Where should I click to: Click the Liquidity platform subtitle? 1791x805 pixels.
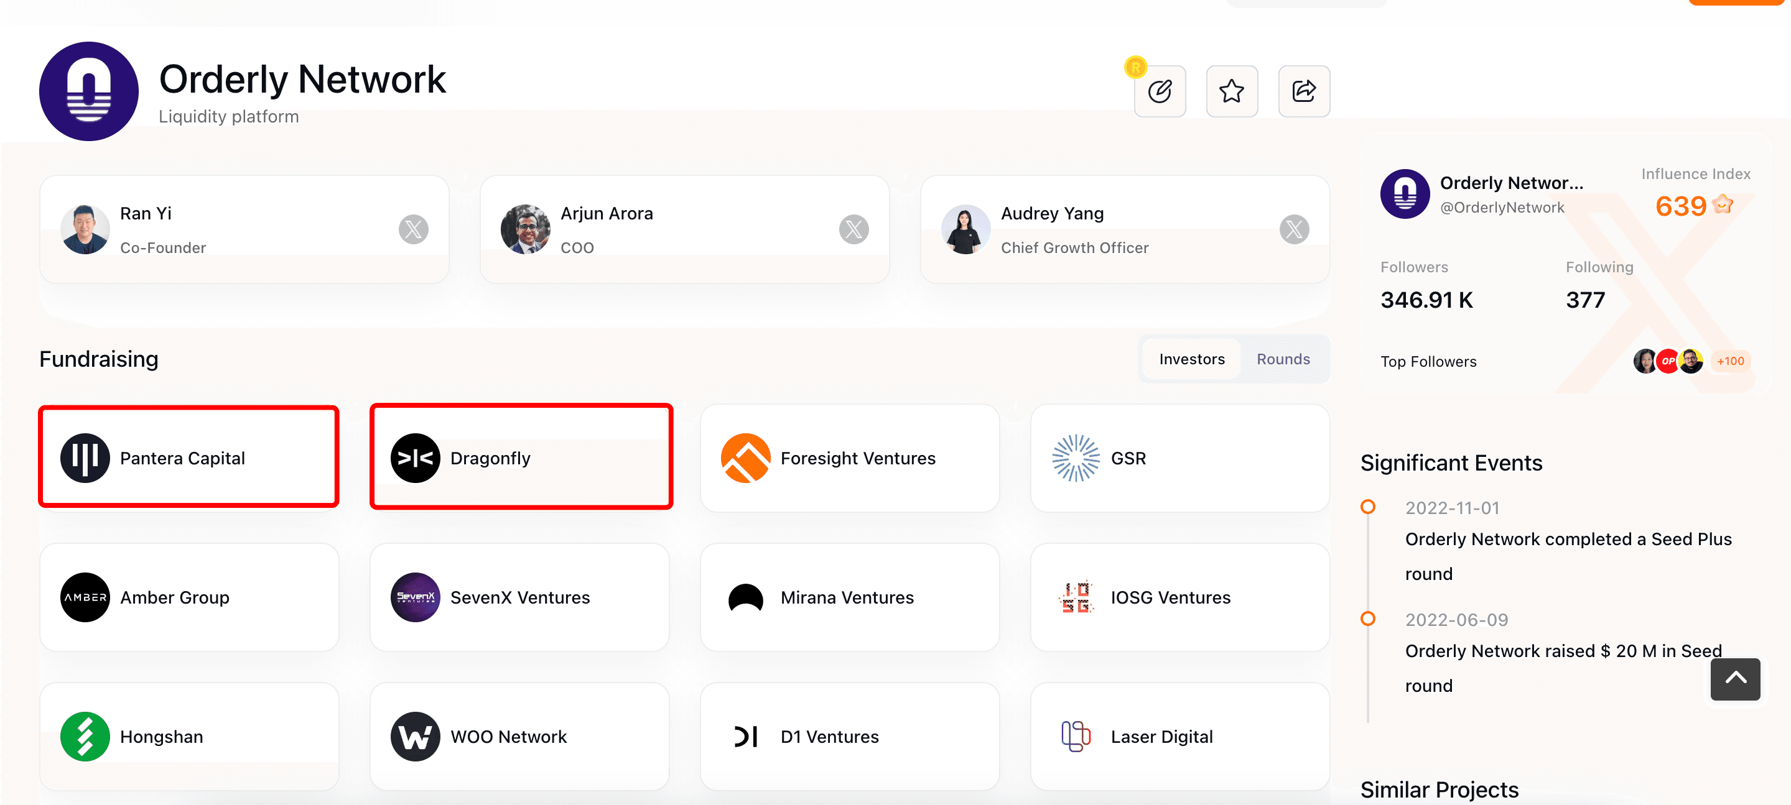point(229,117)
